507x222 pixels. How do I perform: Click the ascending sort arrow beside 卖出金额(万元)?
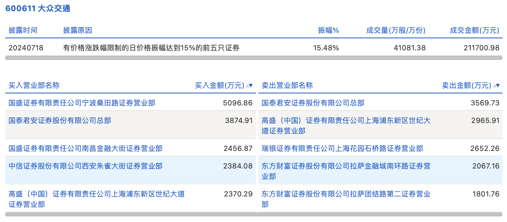click(x=495, y=85)
